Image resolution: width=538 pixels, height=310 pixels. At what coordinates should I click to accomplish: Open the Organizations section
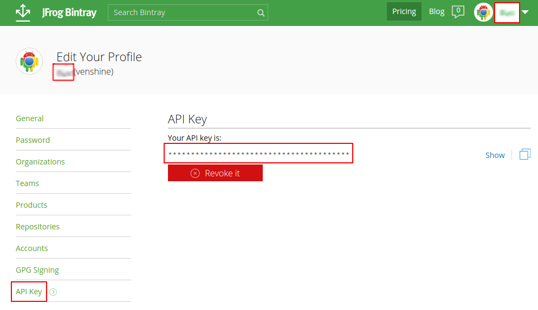(40, 162)
